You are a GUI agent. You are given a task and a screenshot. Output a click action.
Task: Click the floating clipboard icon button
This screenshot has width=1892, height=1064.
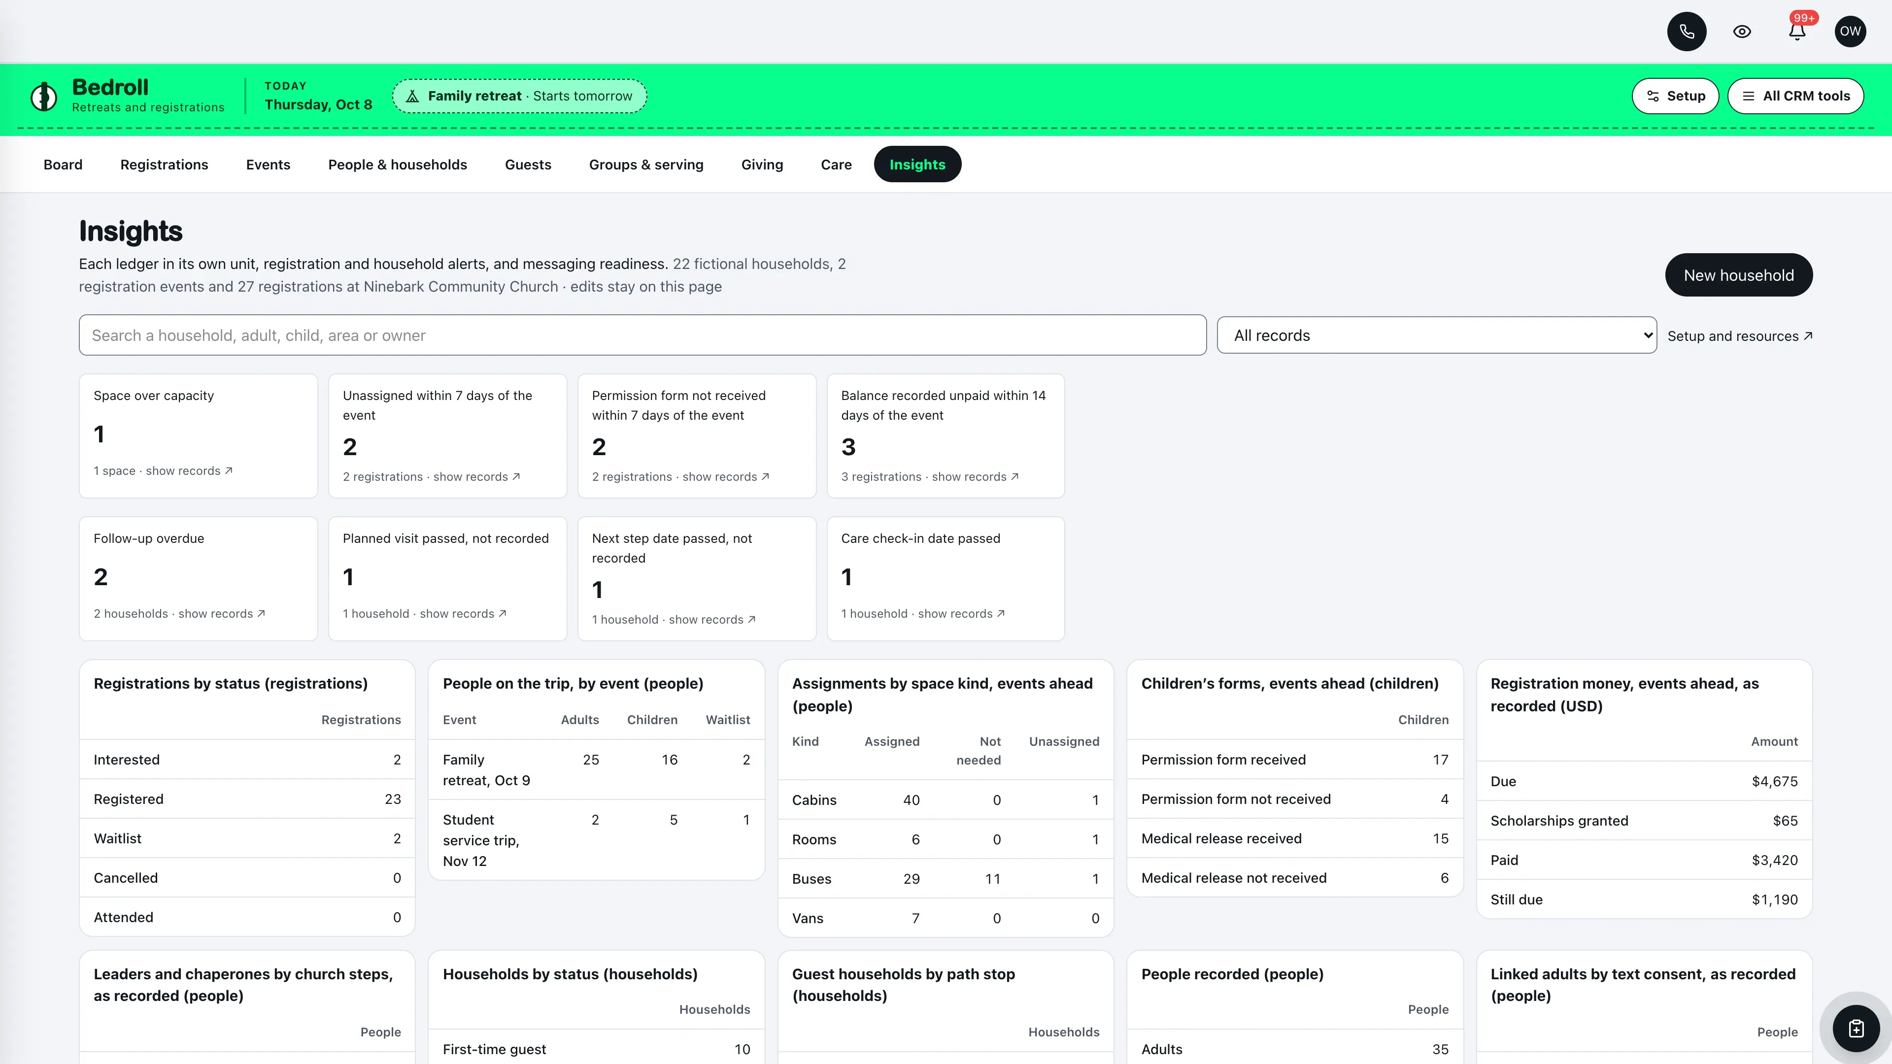click(1856, 1029)
